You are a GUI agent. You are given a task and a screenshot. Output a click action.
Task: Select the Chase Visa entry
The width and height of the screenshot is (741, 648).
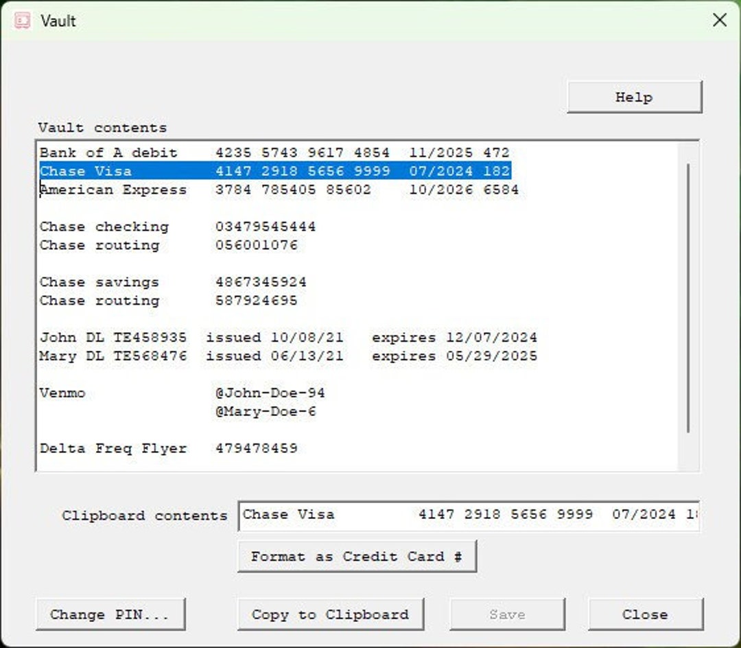click(x=206, y=171)
